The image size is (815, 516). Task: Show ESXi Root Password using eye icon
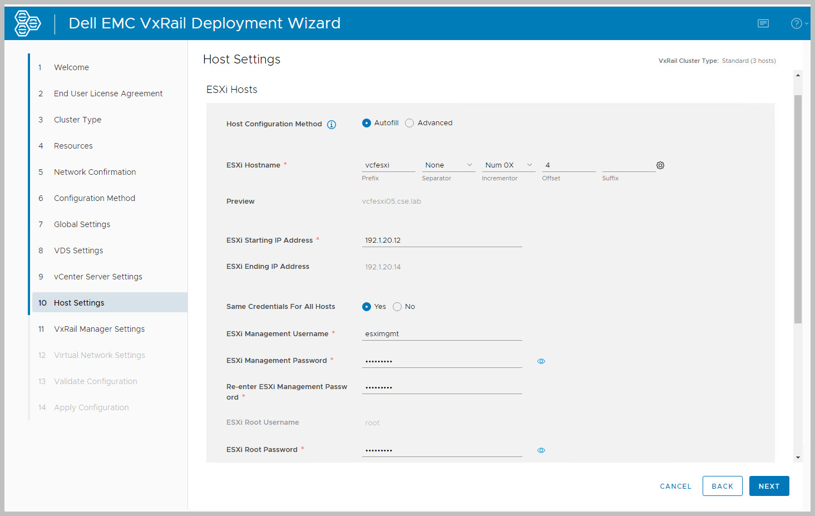point(541,450)
